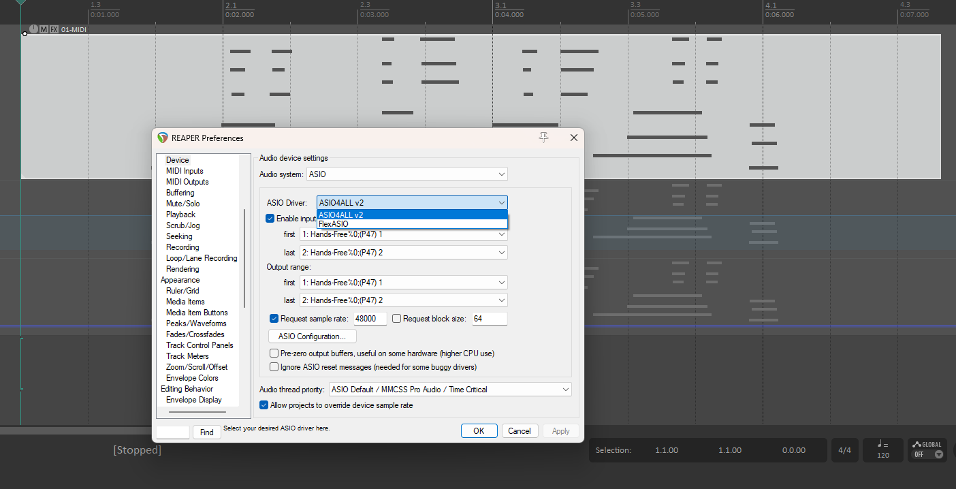
Task: Click the 4/4 time signature box
Action: coord(844,450)
